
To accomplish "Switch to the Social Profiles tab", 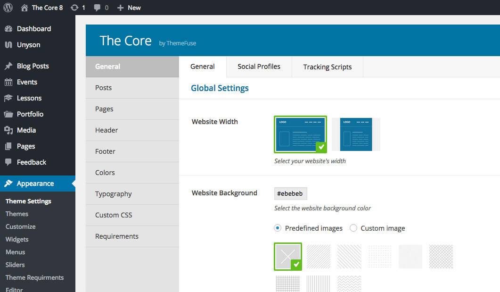I will click(259, 67).
